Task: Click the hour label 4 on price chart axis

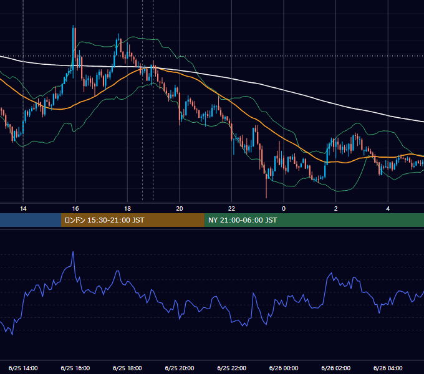Action: point(388,209)
